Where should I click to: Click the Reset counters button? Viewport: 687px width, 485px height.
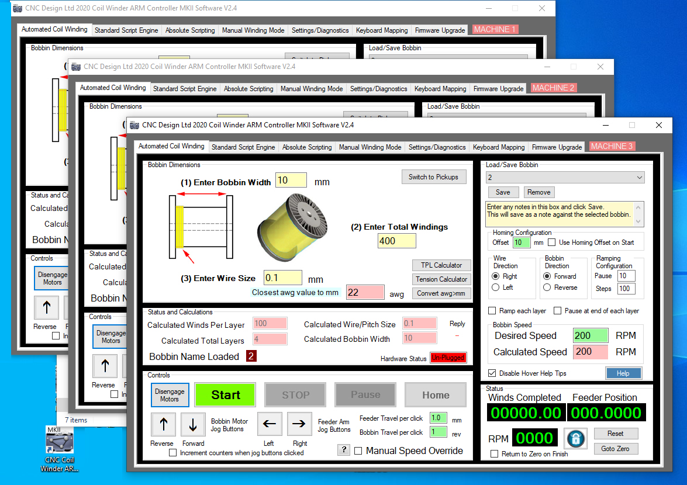[615, 434]
